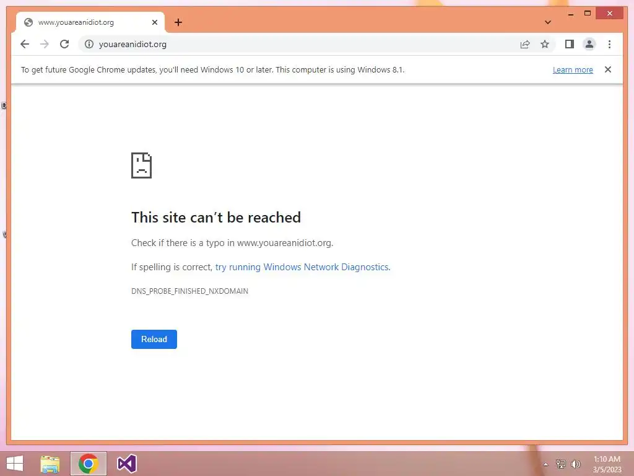Open a new tab with plus button
This screenshot has height=476, width=634.
pyautogui.click(x=178, y=22)
